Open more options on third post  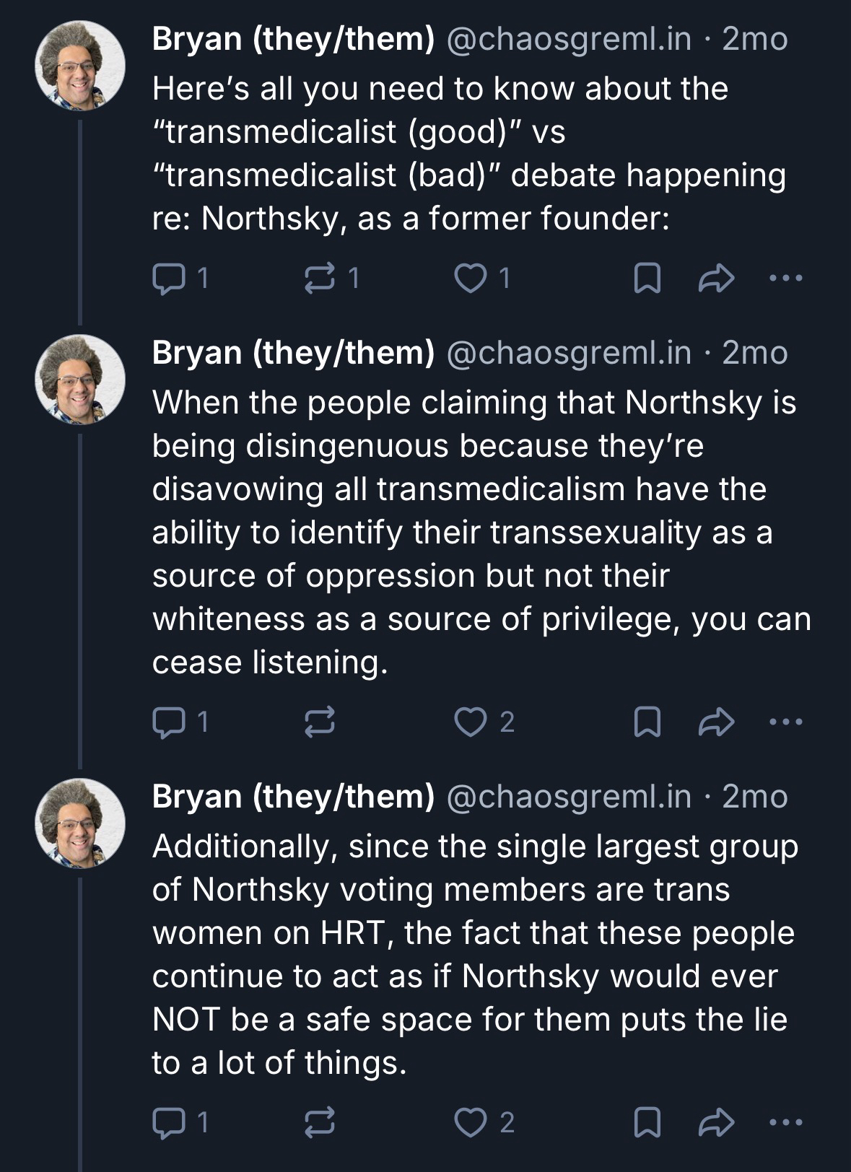785,1121
